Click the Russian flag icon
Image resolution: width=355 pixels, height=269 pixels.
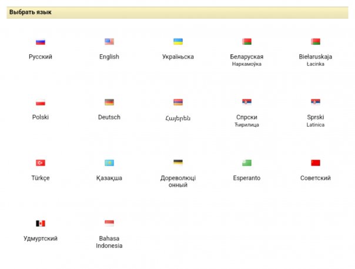click(x=41, y=42)
